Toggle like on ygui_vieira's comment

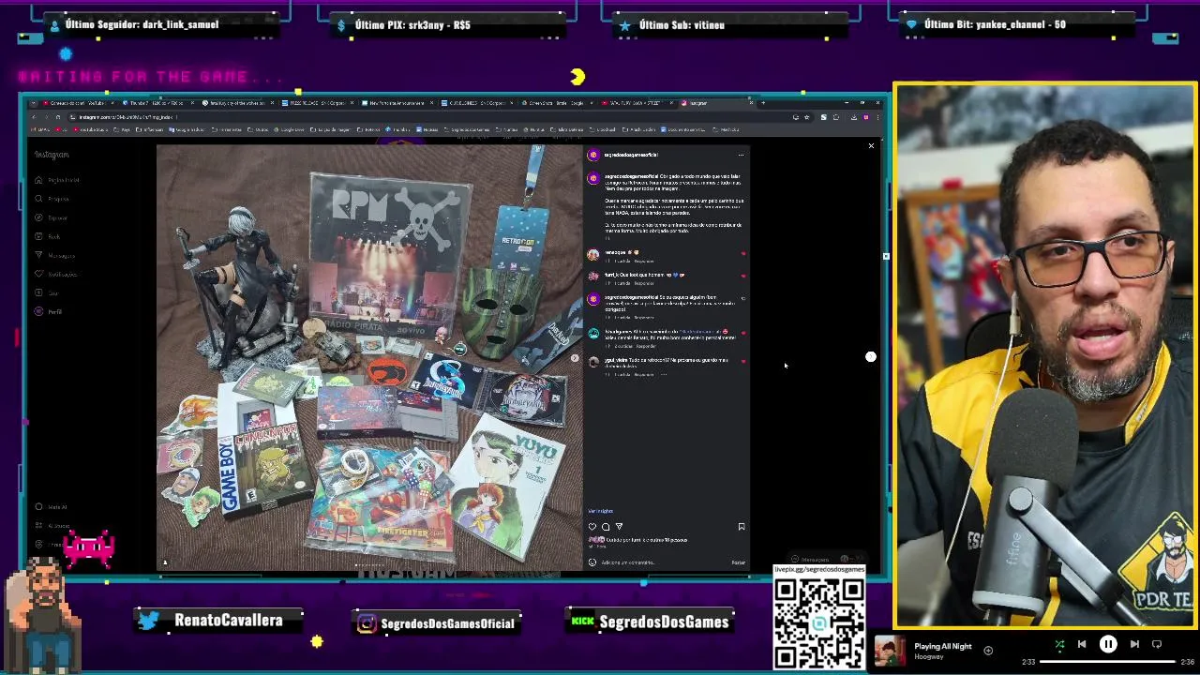pos(743,360)
